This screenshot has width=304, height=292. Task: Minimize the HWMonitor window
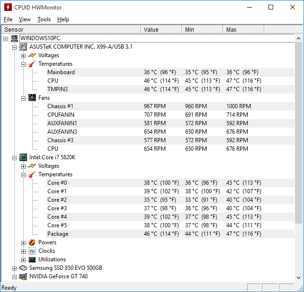[250, 7]
